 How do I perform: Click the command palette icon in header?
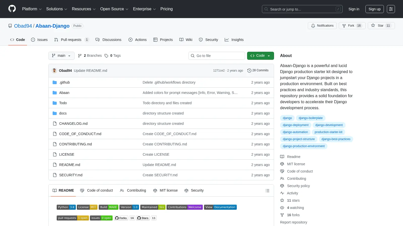(x=391, y=9)
